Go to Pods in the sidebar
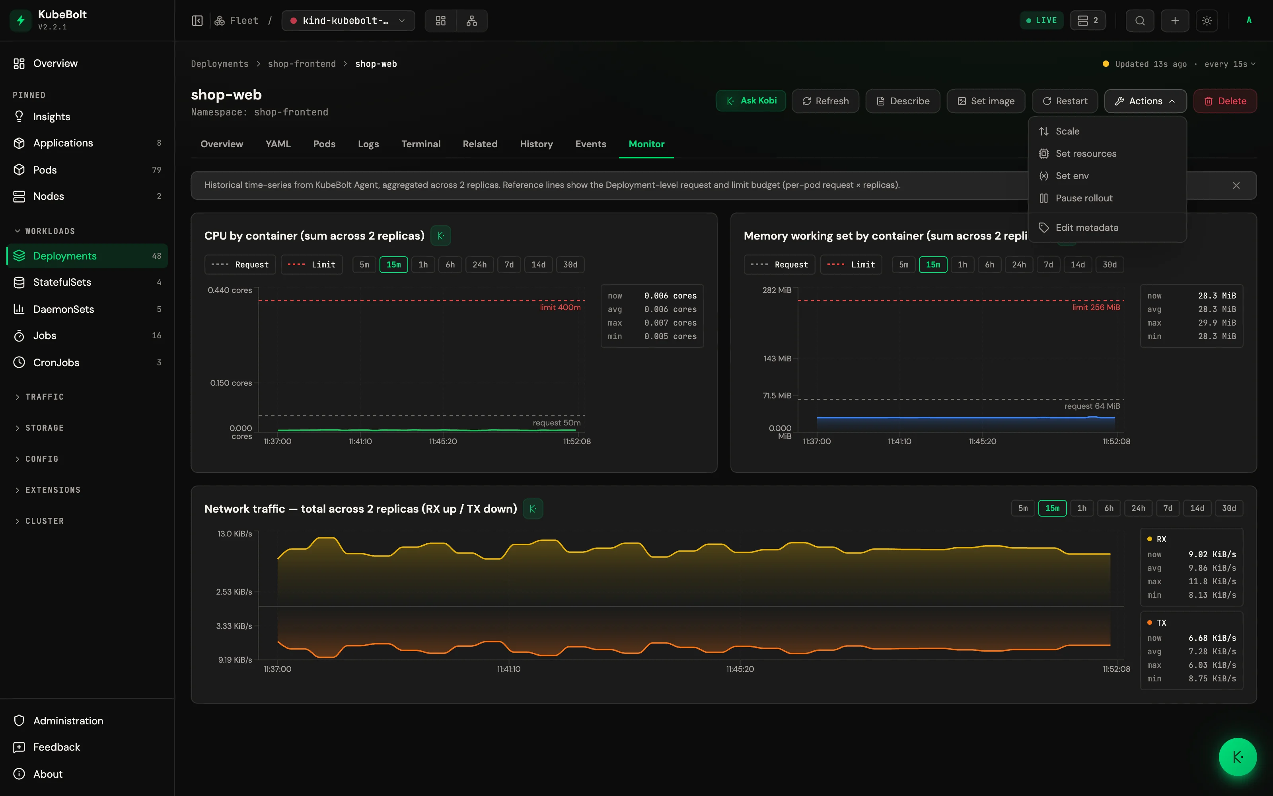 click(x=87, y=170)
